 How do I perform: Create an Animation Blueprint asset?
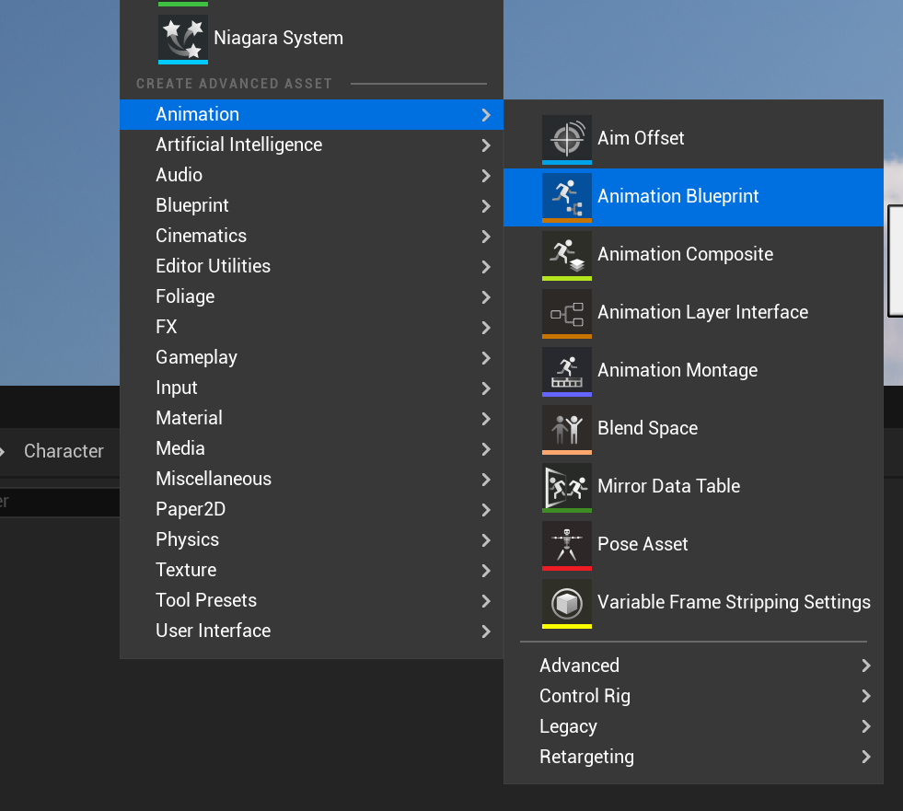[x=693, y=198]
